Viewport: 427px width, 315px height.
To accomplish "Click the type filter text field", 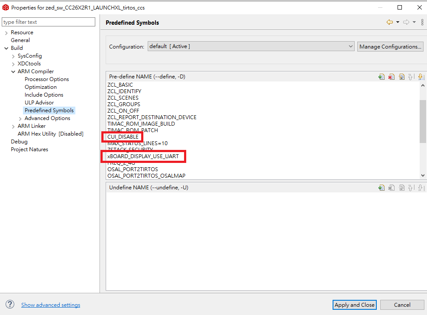I will 49,22.
